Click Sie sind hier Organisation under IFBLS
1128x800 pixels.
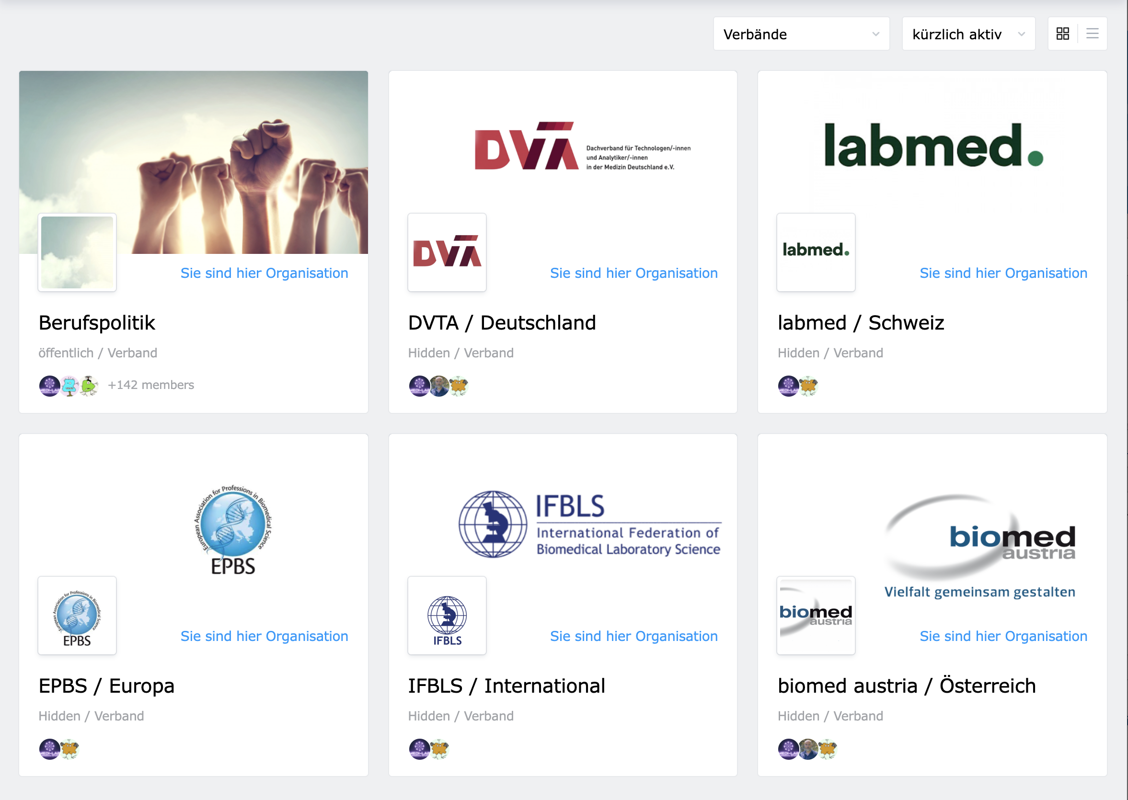point(633,636)
